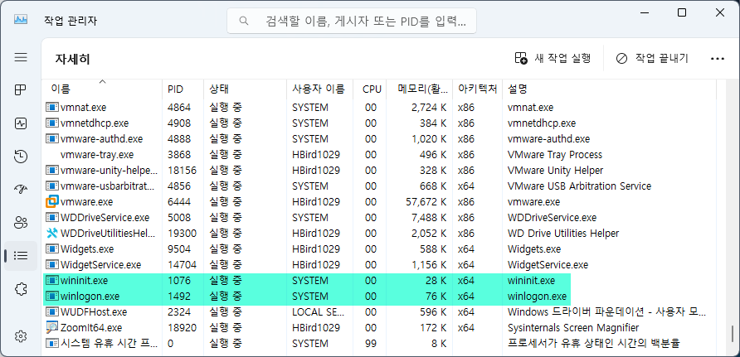Sort by the 메모리 column header
The image size is (740, 357).
click(x=419, y=89)
